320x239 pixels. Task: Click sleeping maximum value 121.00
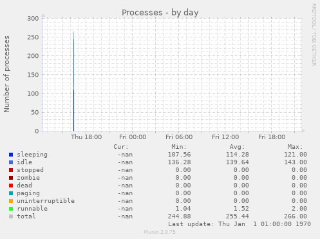pos(296,155)
